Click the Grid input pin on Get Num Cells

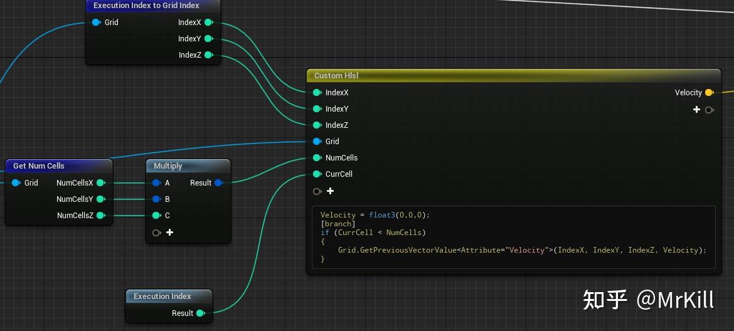(16, 182)
